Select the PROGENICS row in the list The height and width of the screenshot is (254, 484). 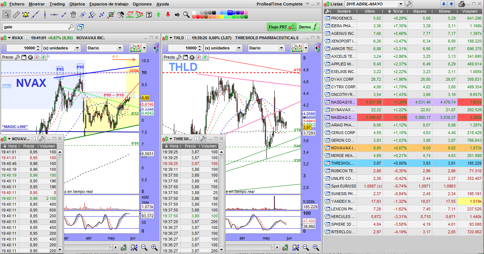(x=403, y=18)
